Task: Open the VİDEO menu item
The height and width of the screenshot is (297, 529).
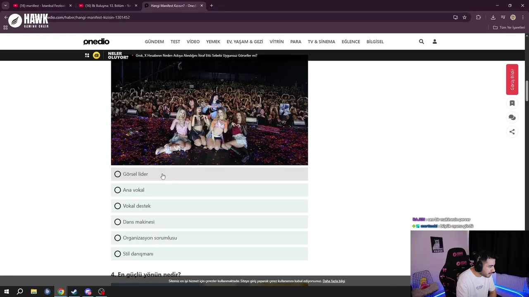Action: pos(193,42)
